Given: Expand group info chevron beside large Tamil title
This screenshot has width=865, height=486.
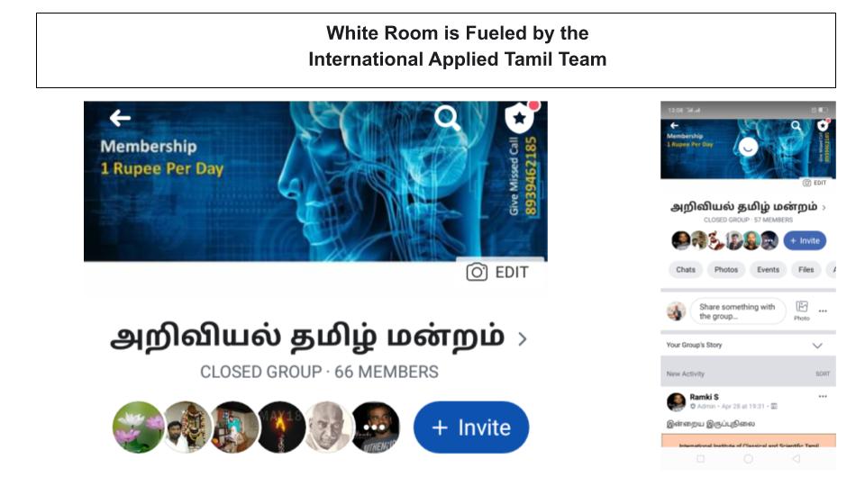Looking at the screenshot, I should coord(523,339).
